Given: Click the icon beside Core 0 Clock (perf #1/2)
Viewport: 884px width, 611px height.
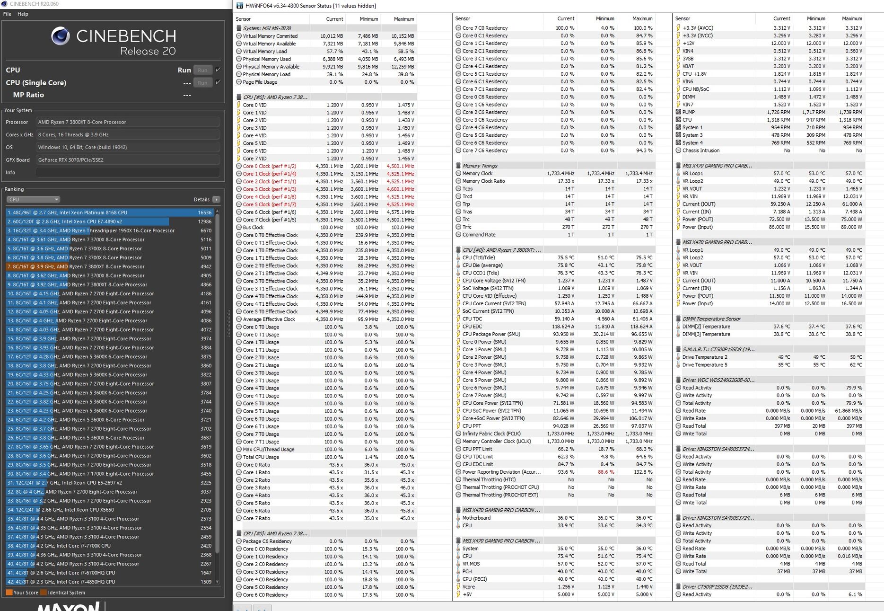Looking at the screenshot, I should [x=239, y=166].
